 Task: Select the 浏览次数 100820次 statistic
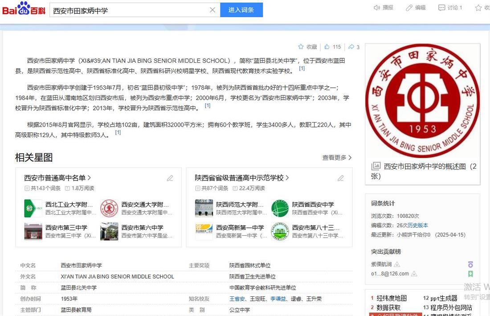click(395, 216)
